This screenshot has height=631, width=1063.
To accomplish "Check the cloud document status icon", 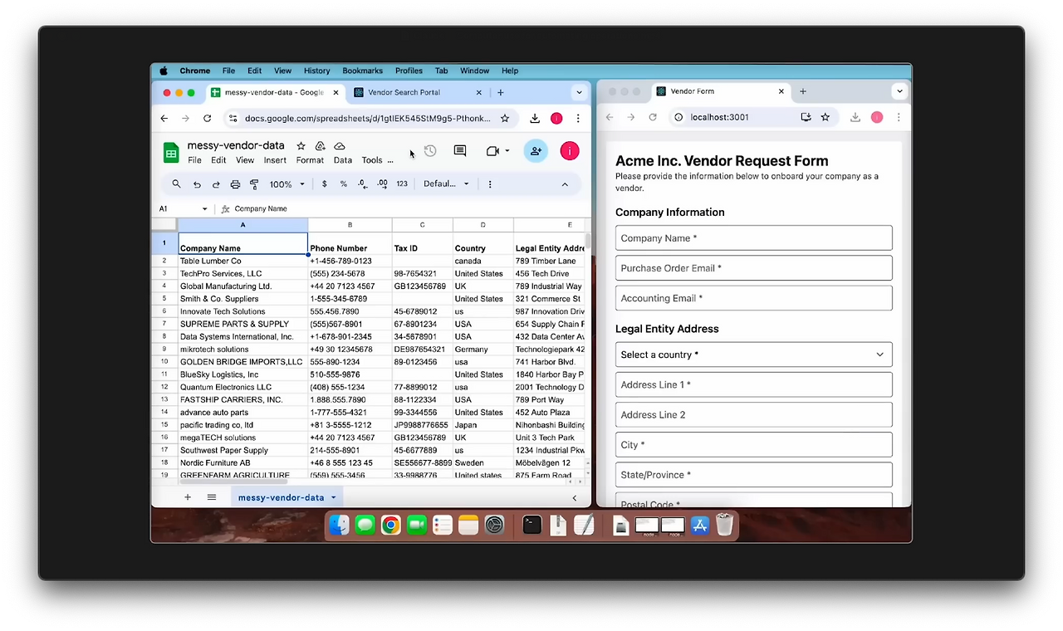I will click(339, 146).
